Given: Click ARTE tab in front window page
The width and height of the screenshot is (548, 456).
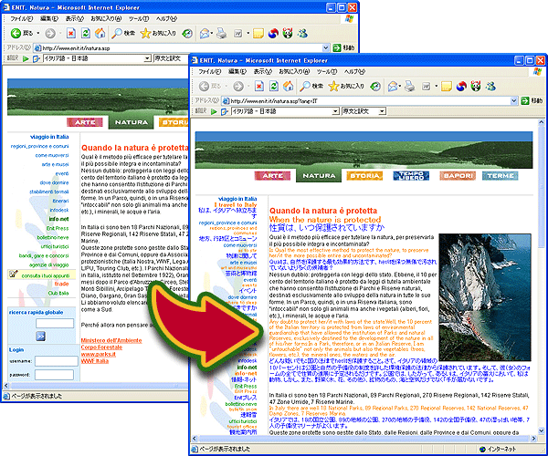Looking at the screenshot, I should 272,176.
